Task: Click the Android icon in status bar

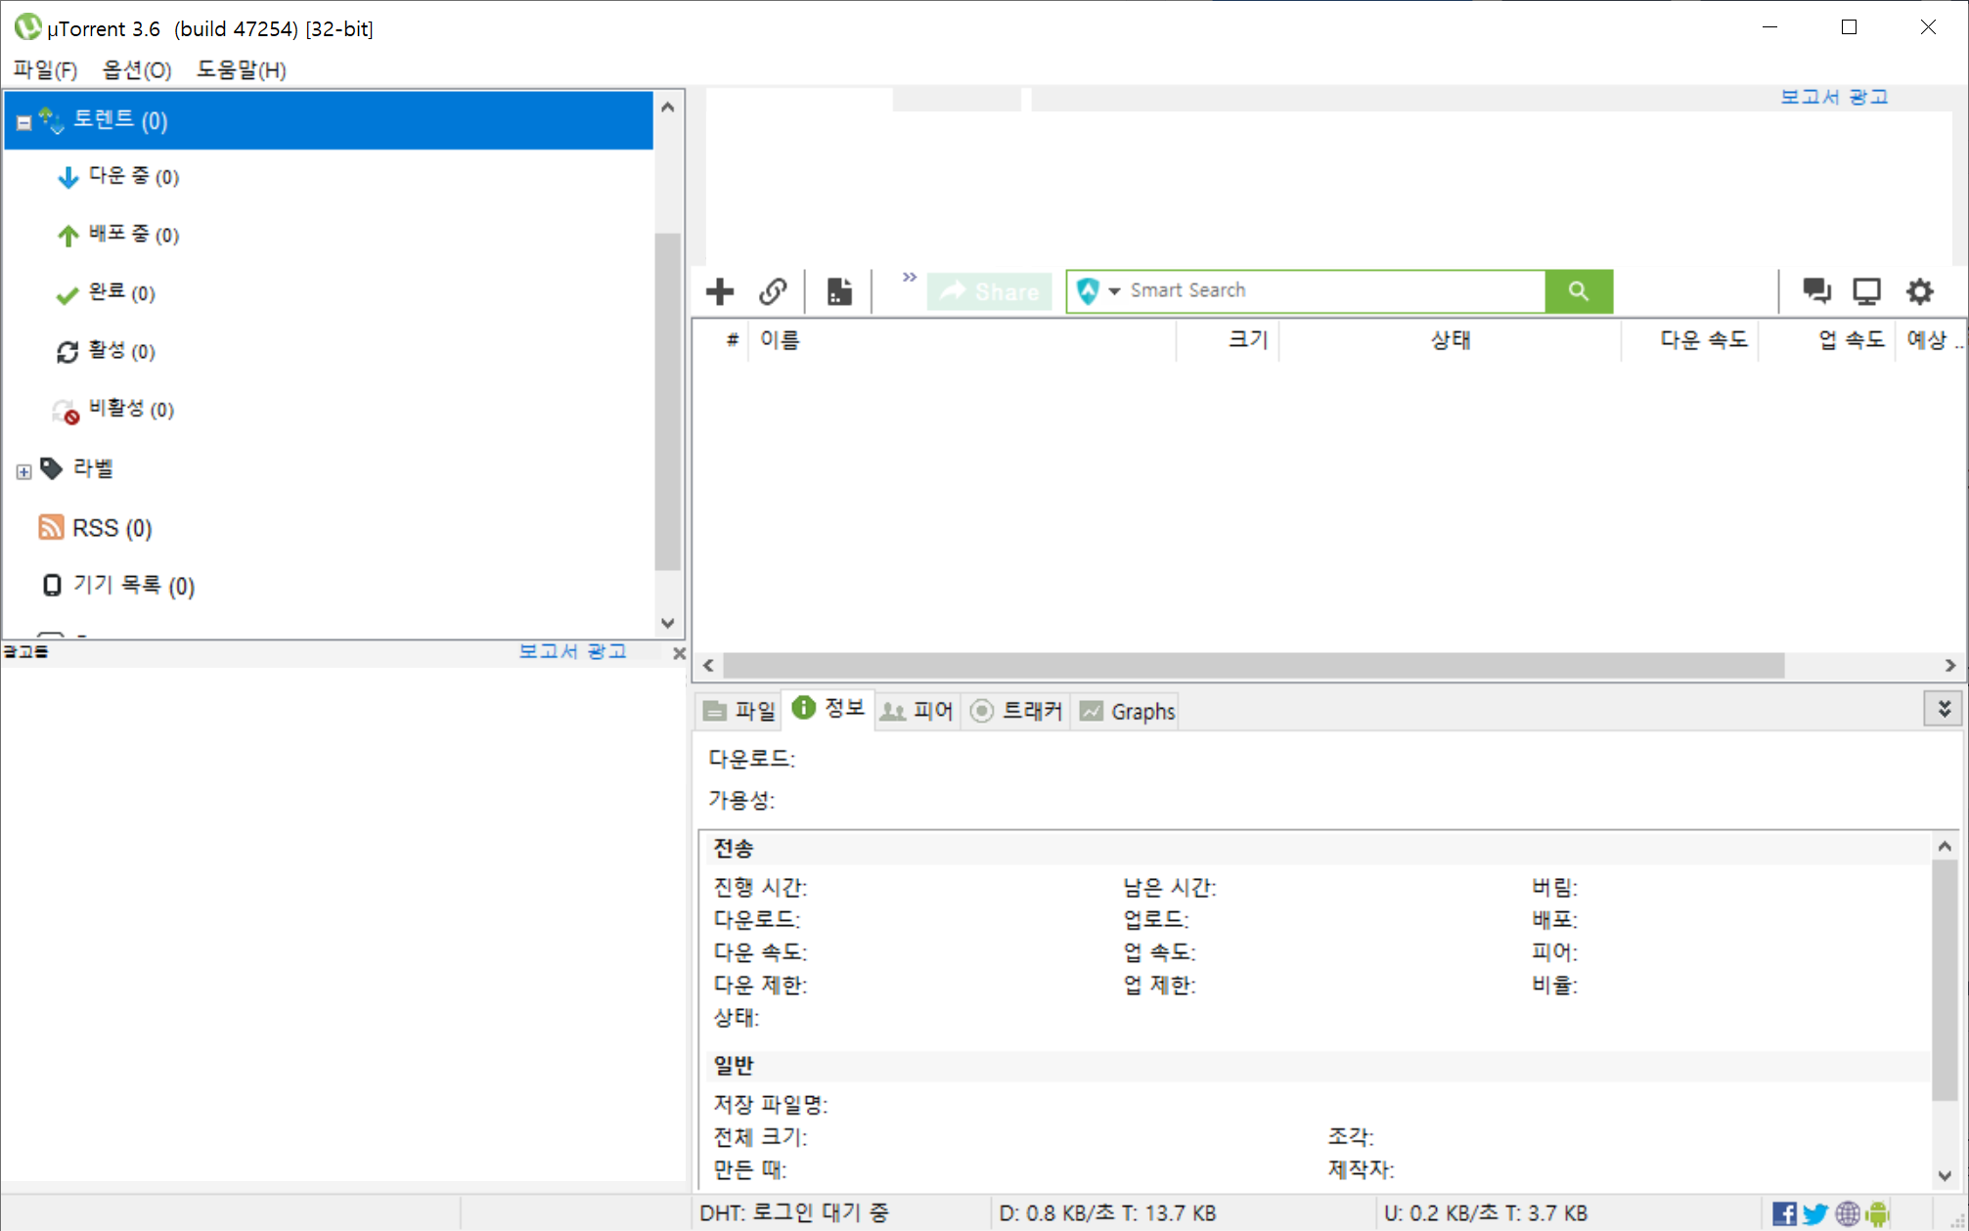Action: coord(1878,1213)
